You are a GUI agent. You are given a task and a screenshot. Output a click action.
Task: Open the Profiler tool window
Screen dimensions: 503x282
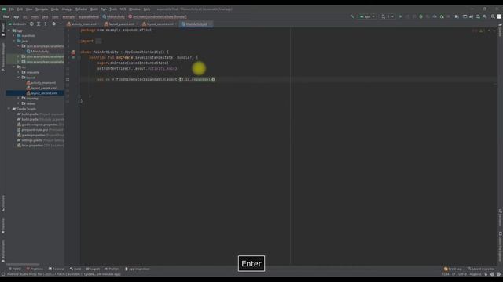coord(112,269)
